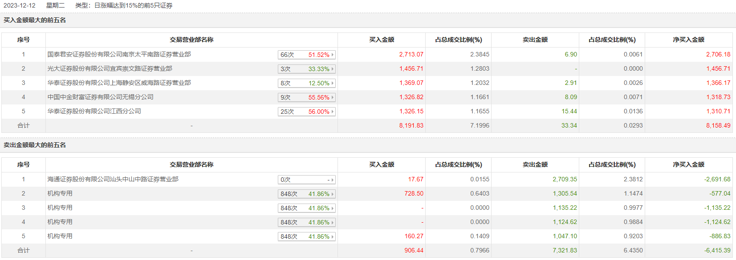Open 海通证券汕头中山中路证券营业部 link
This screenshot has height=260, width=736.
(x=113, y=179)
